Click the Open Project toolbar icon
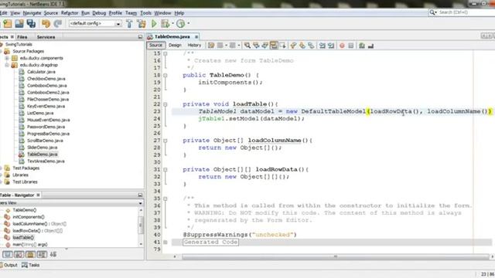Screen dimensions: 495x278 [x=19, y=24]
